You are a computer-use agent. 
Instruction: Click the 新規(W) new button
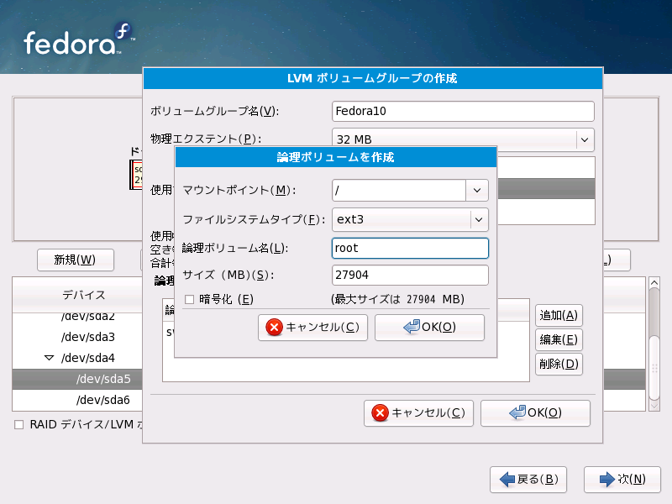click(76, 260)
